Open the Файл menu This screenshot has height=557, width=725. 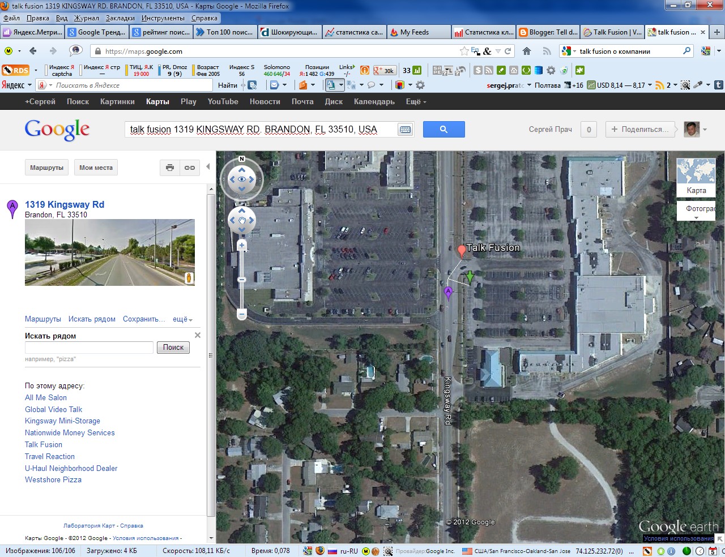click(x=11, y=18)
